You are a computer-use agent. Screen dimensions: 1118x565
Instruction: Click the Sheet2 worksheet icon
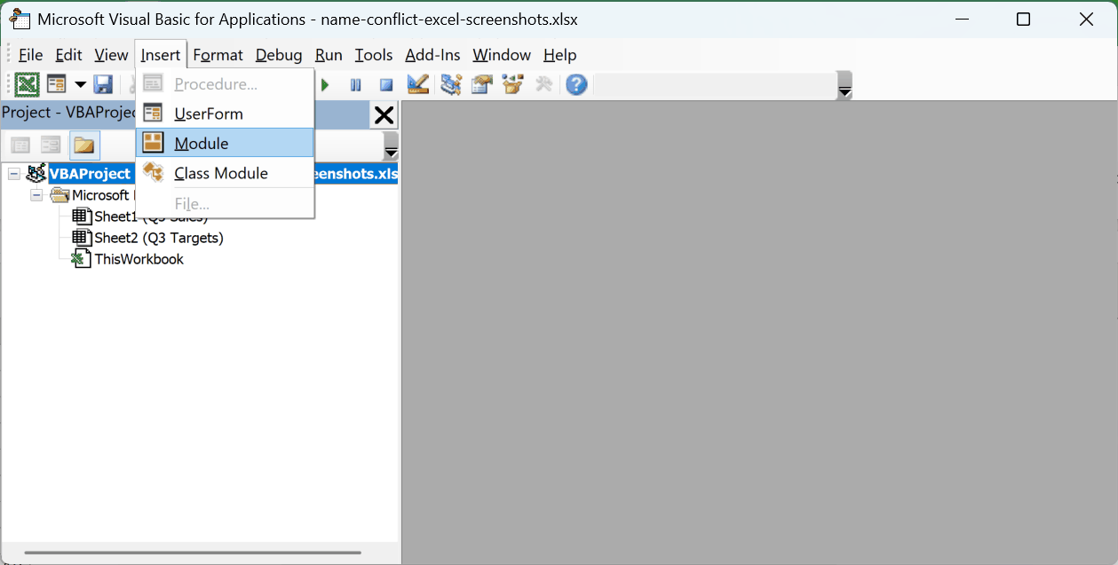[82, 238]
